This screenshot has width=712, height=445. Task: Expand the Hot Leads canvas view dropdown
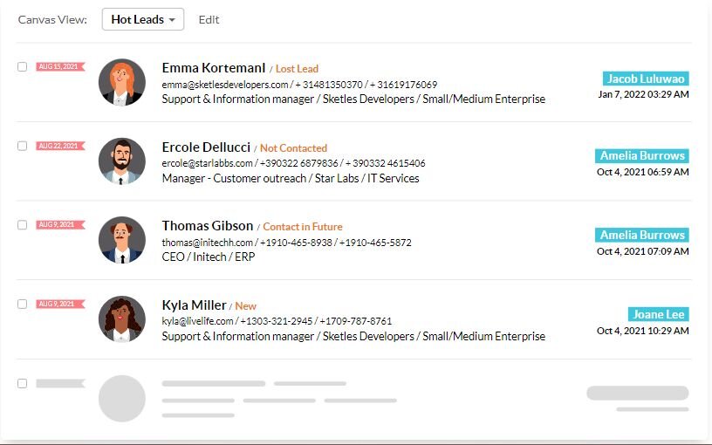click(x=143, y=19)
